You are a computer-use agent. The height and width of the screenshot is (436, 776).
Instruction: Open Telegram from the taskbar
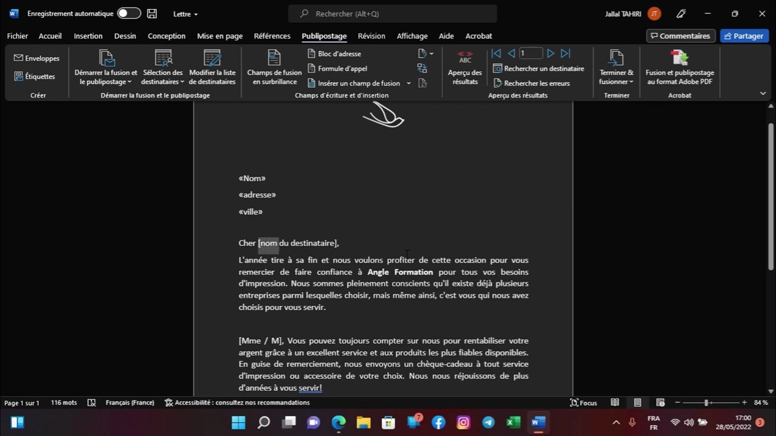pos(489,422)
